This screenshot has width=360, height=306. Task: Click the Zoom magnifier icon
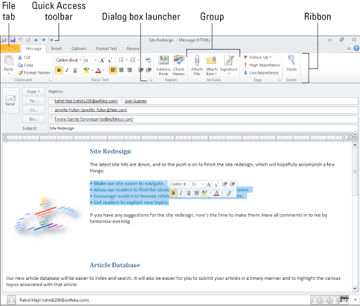point(291,60)
